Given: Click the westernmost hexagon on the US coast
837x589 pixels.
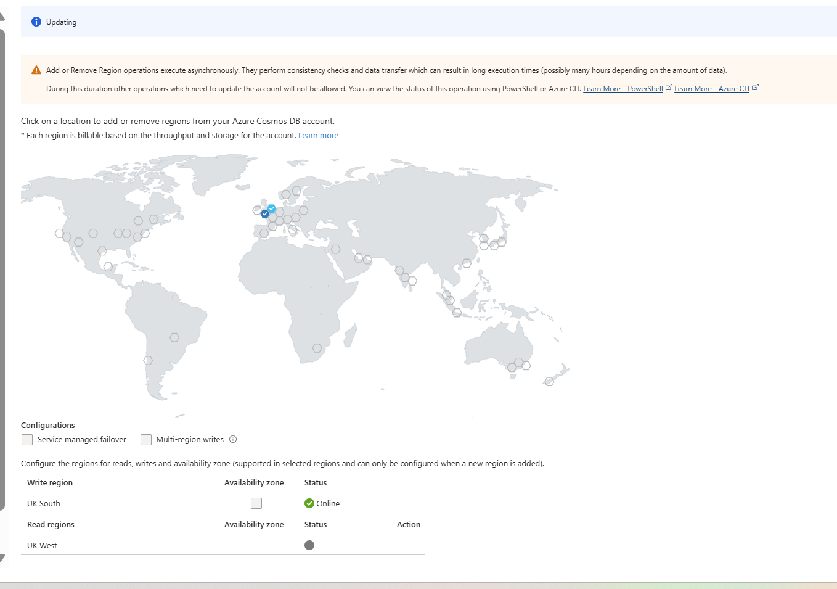Looking at the screenshot, I should pos(60,233).
